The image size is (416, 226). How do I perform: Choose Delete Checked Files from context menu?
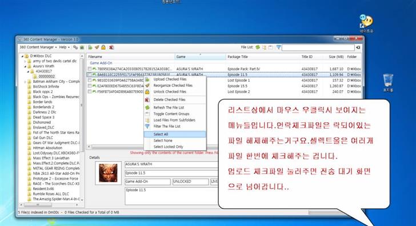point(169,100)
